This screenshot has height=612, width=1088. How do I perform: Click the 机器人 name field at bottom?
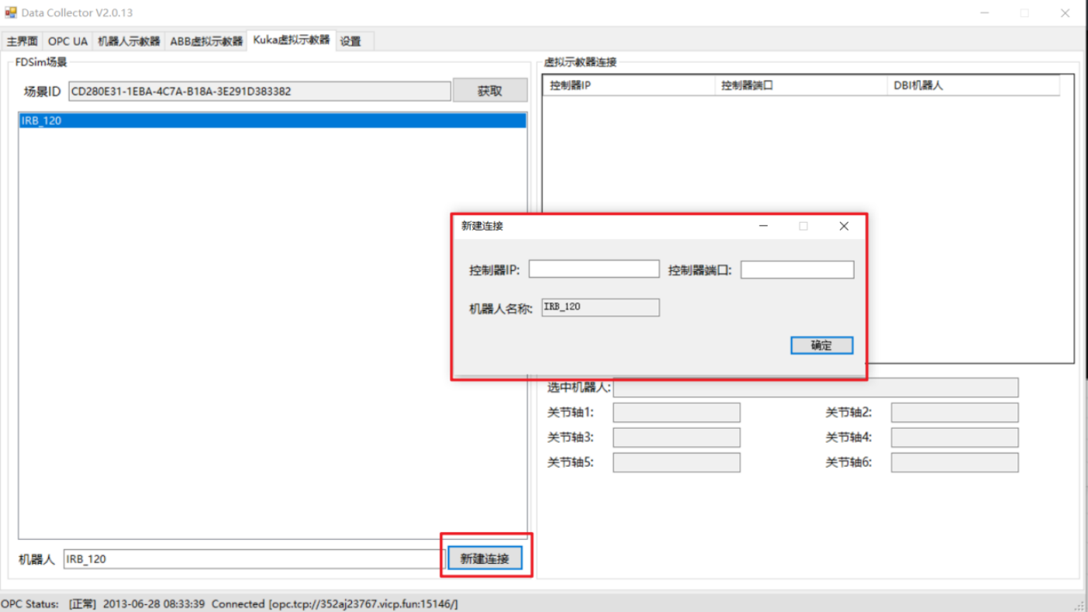(x=253, y=558)
